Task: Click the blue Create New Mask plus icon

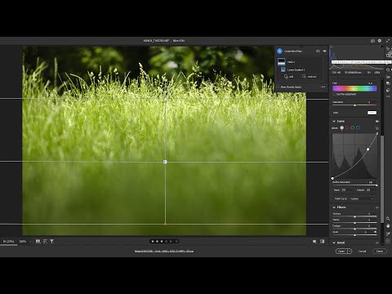Action: pyautogui.click(x=279, y=51)
